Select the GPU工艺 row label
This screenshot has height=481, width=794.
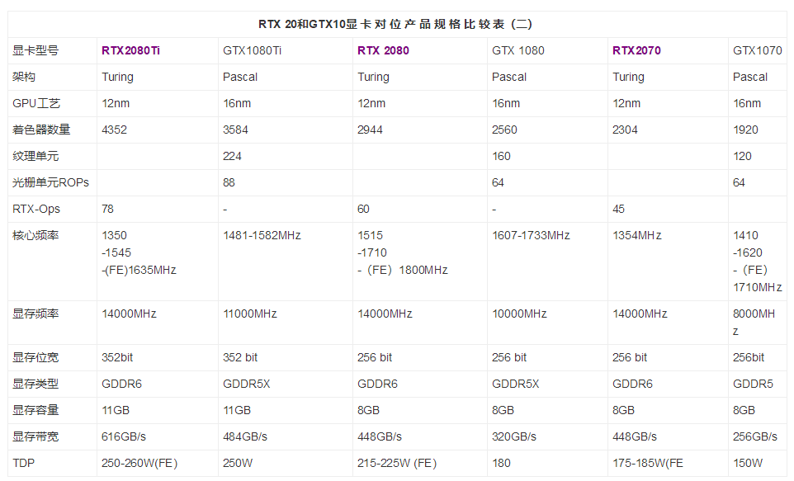pyautogui.click(x=36, y=103)
